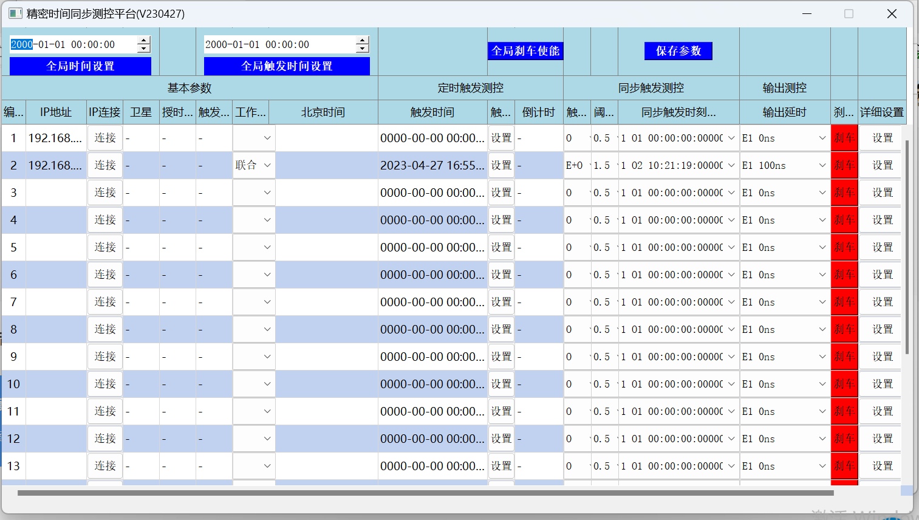
Task: Increment the global time spinner up arrow
Action: tap(144, 40)
